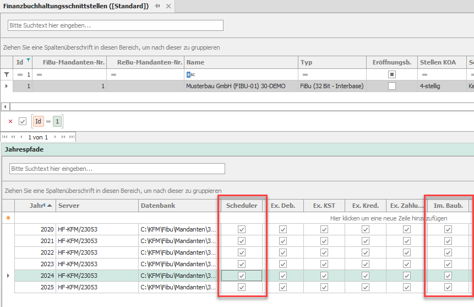The height and width of the screenshot is (307, 474).
Task: Click the new row asterisk indicator
Action: click(8, 218)
